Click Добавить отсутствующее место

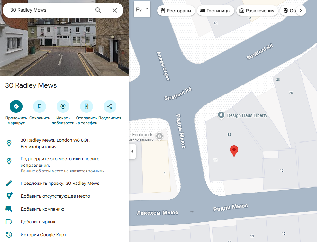55,196
